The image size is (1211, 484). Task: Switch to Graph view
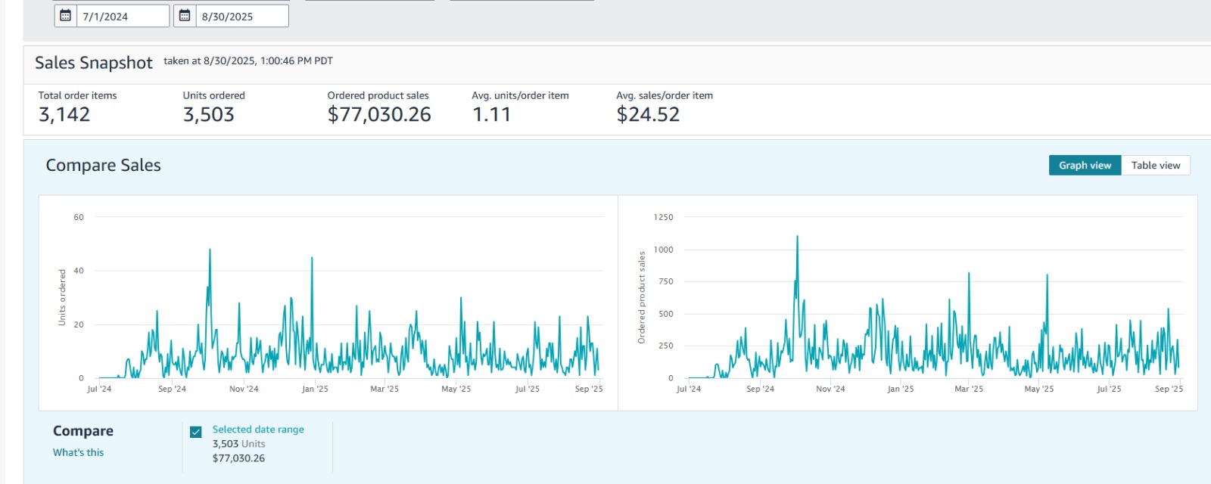(1085, 166)
